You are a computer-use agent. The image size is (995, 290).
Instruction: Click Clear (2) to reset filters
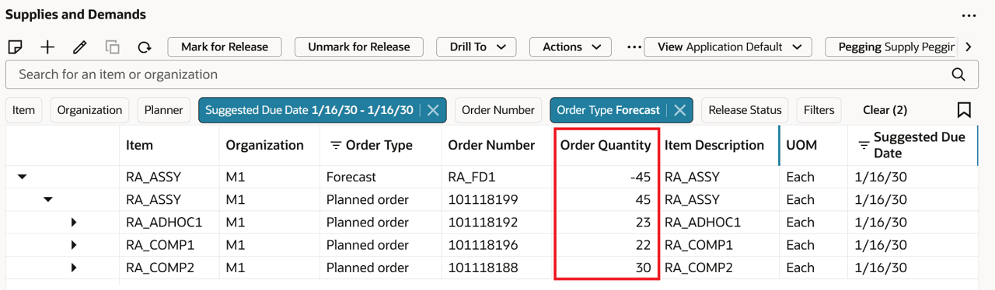click(885, 110)
